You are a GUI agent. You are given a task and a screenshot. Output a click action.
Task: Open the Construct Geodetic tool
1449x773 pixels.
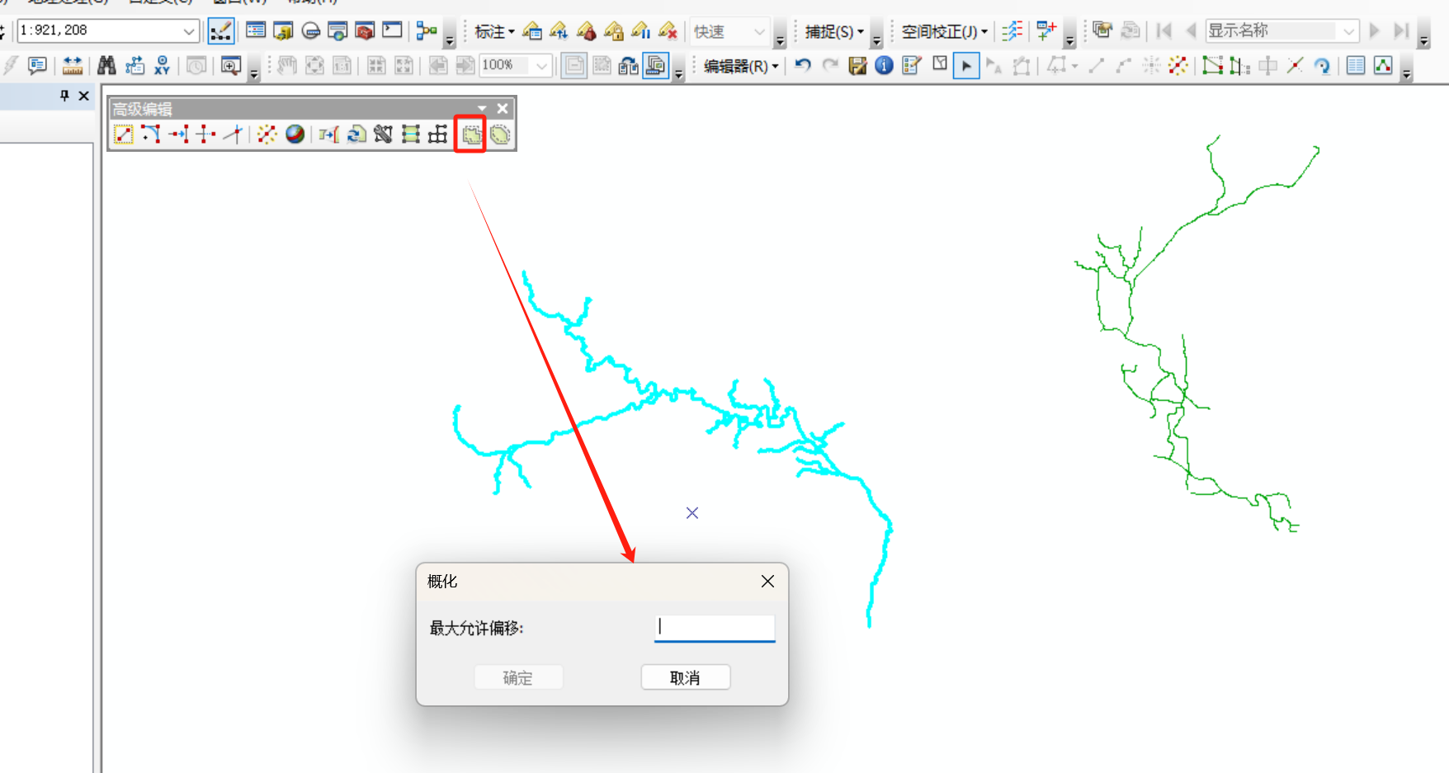click(295, 134)
